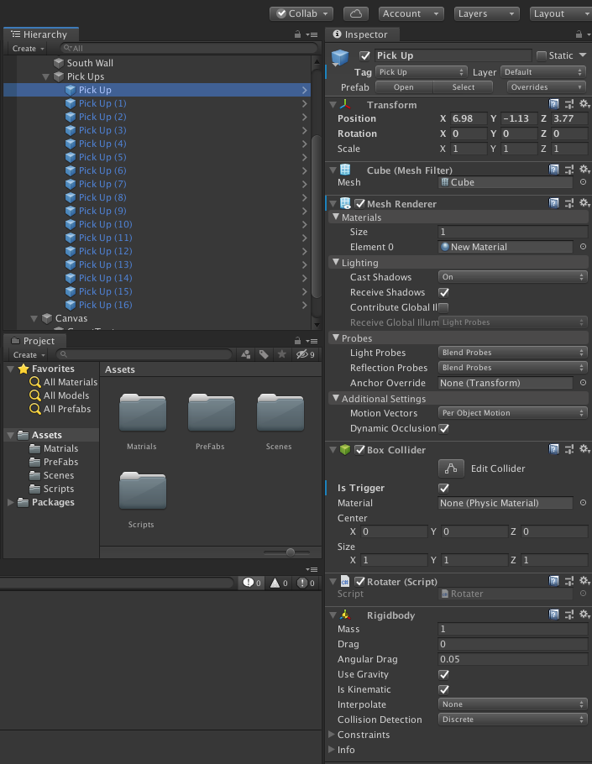Open the Account menu
Viewport: 592px width, 764px height.
point(411,13)
